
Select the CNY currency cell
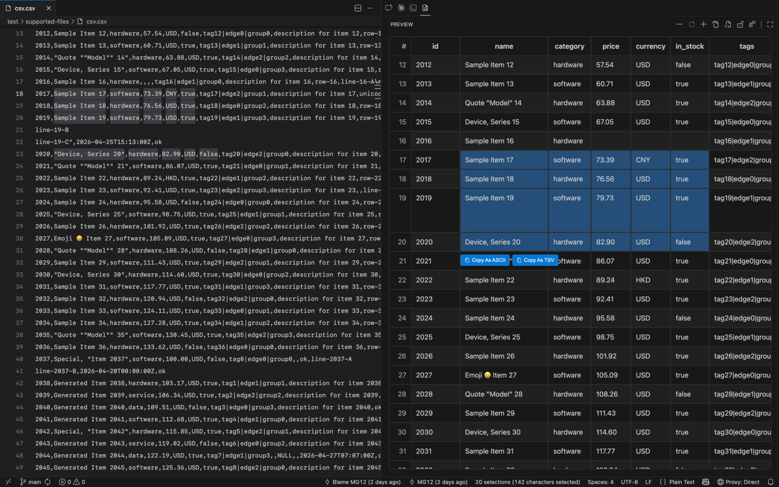point(651,160)
